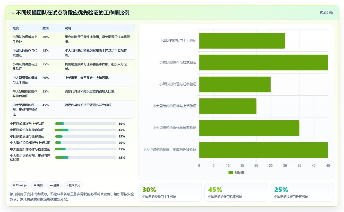Click the progress bar for 中大型组织的权限、集成与迁移验证
The width and height of the screenshot is (344, 212).
tap(86, 158)
